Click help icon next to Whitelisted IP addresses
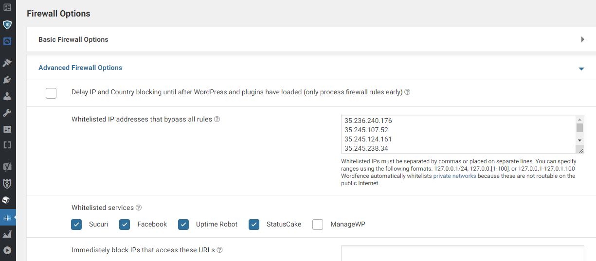The width and height of the screenshot is (596, 261). point(217,119)
